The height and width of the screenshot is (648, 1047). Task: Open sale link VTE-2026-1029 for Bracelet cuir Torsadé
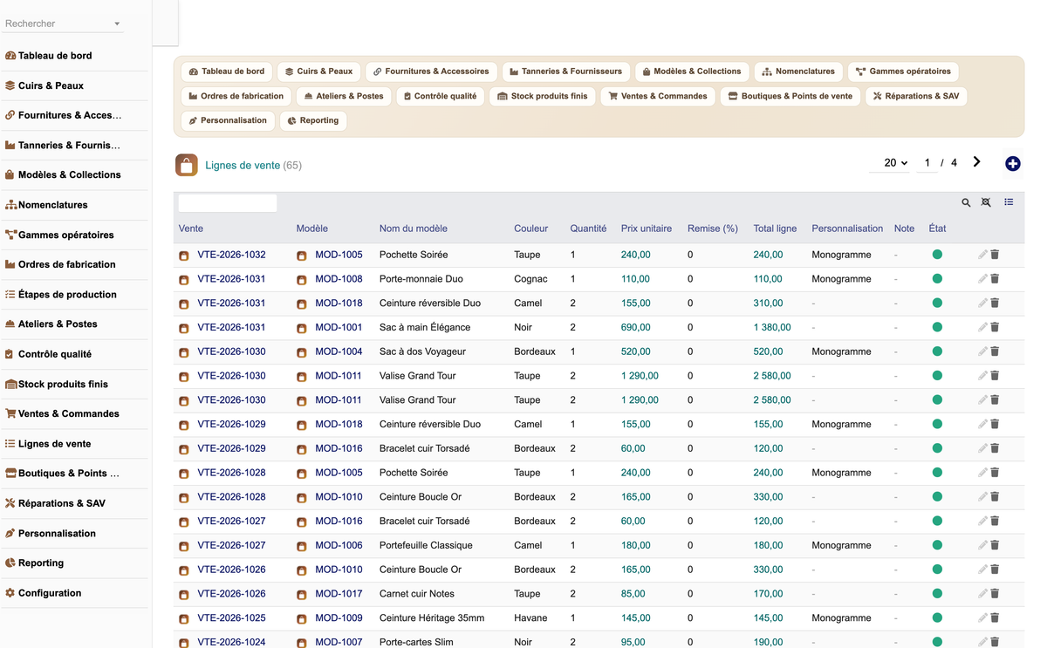click(x=231, y=448)
